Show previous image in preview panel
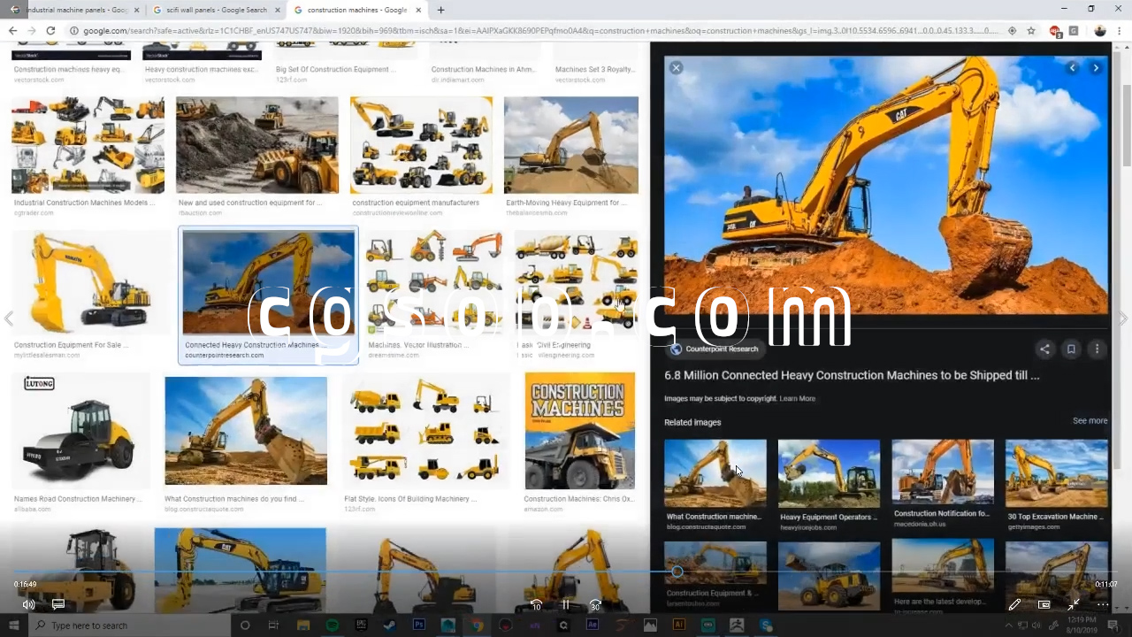The image size is (1132, 637). tap(1073, 67)
